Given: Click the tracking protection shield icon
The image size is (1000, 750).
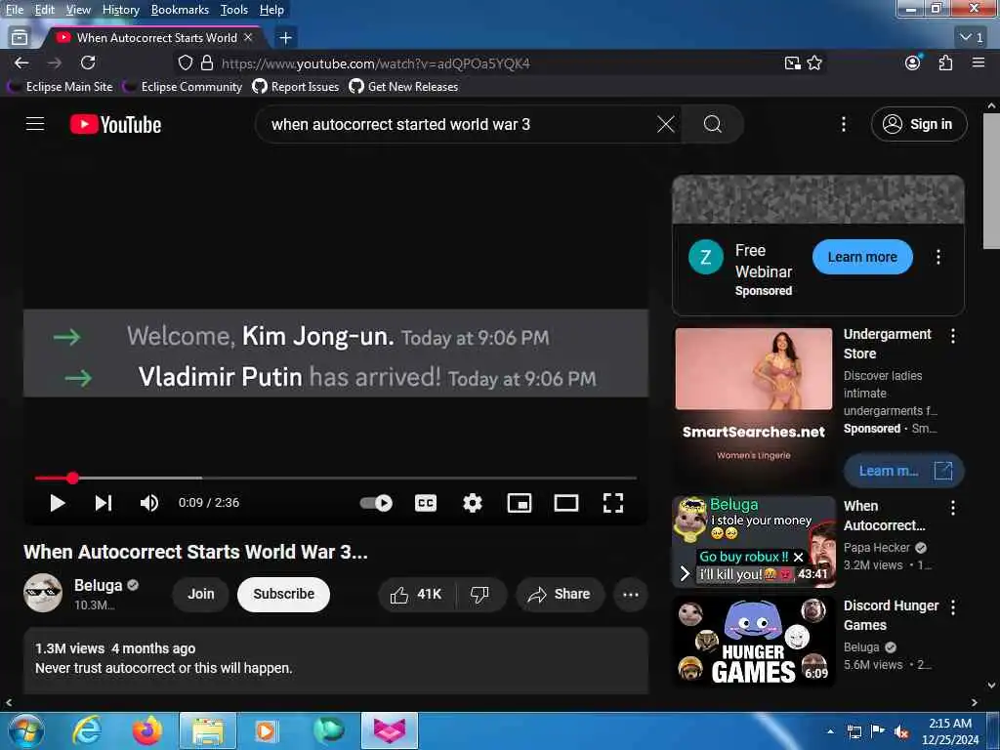Looking at the screenshot, I should pyautogui.click(x=185, y=62).
